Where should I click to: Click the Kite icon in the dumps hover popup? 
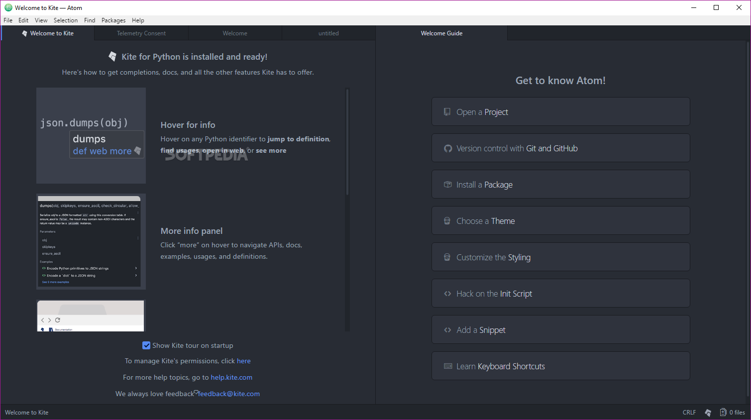tap(138, 151)
